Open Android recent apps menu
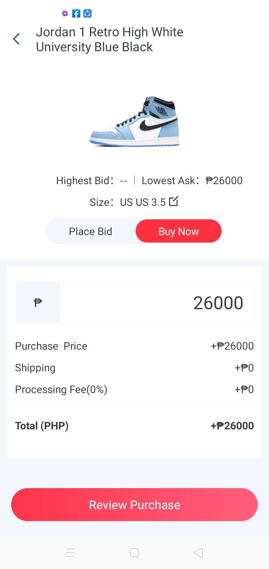 70,553
